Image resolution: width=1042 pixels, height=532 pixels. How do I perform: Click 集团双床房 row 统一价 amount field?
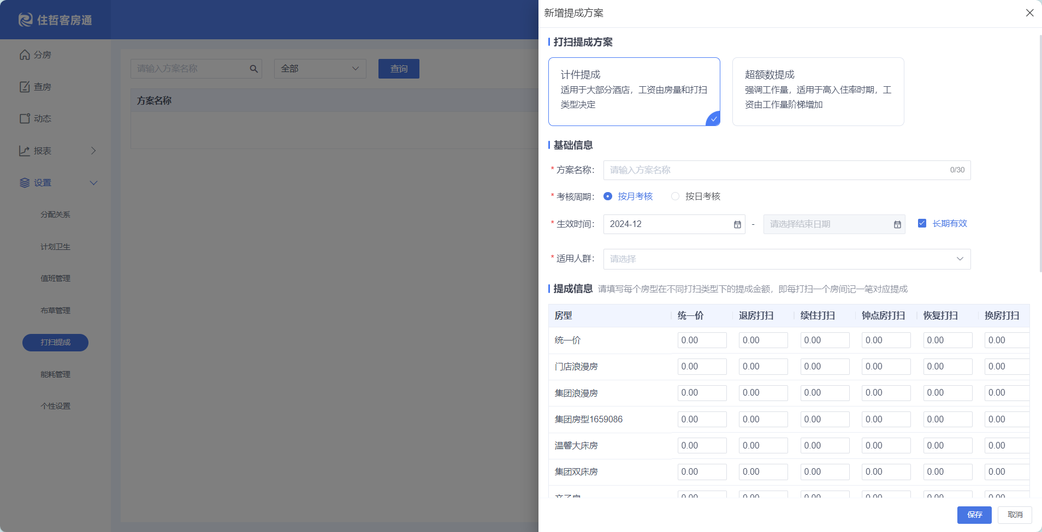click(x=702, y=471)
